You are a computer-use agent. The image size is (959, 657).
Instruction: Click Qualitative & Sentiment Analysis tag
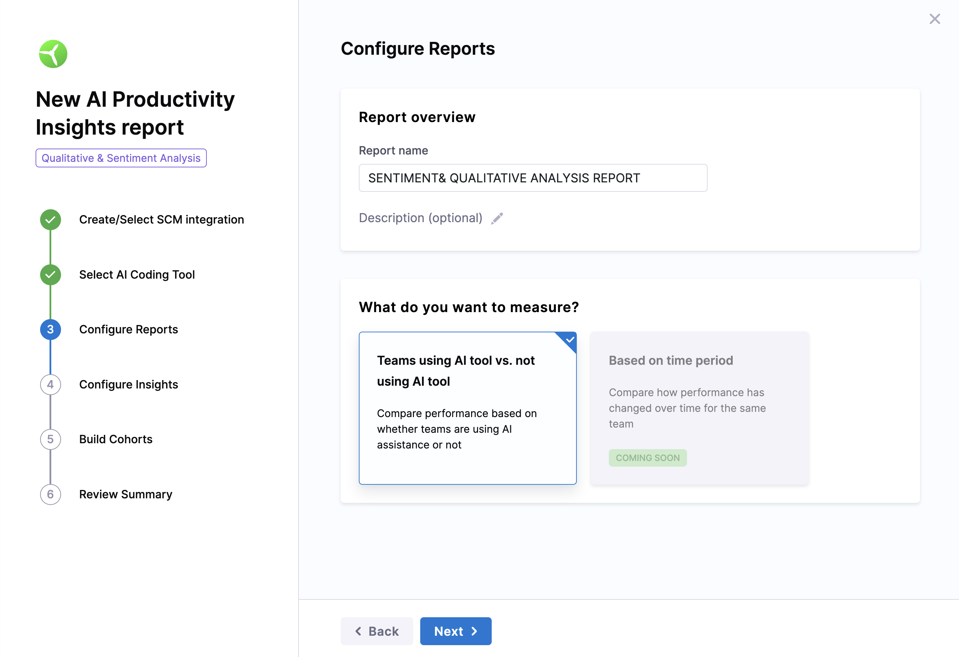click(121, 158)
